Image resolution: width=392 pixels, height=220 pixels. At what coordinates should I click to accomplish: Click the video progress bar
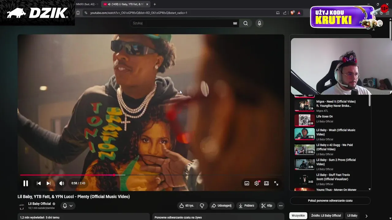click(151, 175)
